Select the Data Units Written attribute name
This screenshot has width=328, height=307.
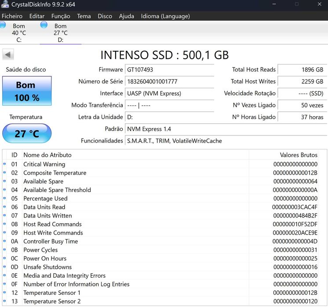click(x=47, y=216)
